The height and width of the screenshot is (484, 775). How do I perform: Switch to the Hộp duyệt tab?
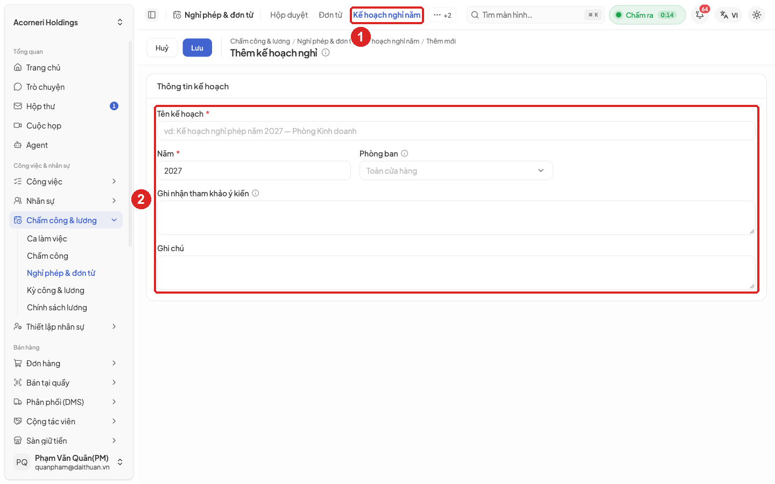pyautogui.click(x=289, y=15)
